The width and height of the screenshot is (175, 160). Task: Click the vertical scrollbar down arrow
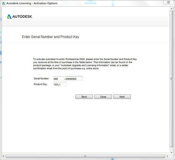[x=171, y=152]
